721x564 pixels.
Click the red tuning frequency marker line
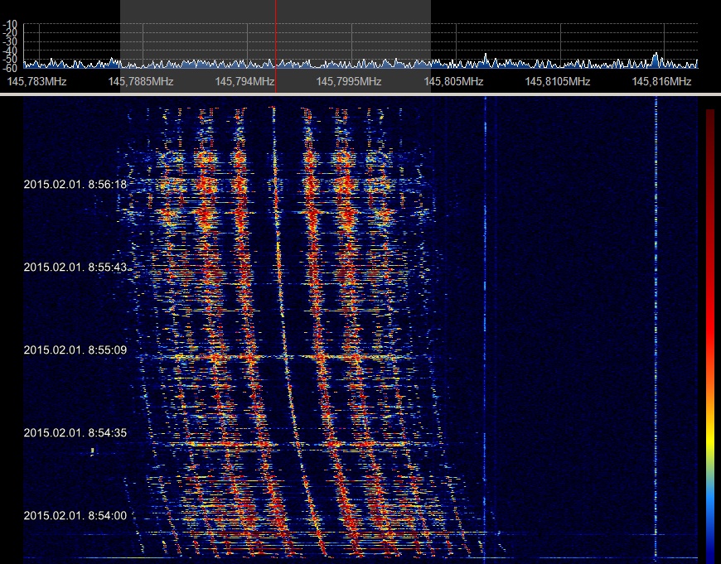[x=276, y=46]
